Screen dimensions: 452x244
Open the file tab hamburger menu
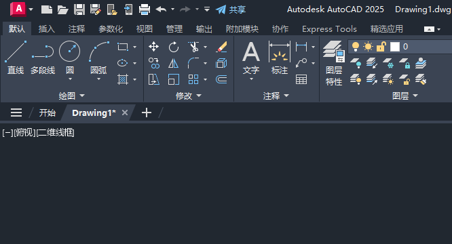[x=16, y=113]
